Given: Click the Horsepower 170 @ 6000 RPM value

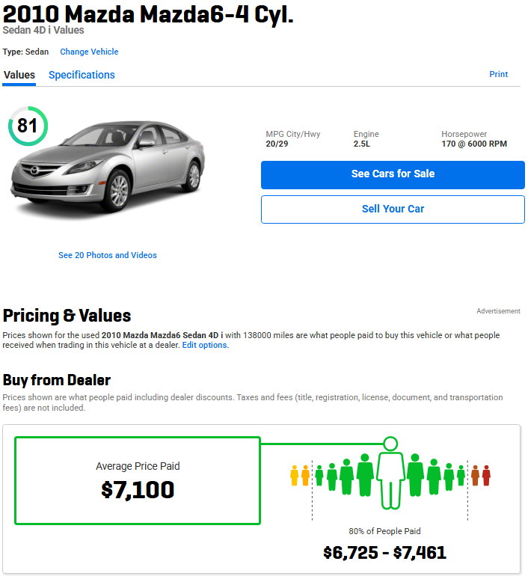Looking at the screenshot, I should pyautogui.click(x=474, y=144).
